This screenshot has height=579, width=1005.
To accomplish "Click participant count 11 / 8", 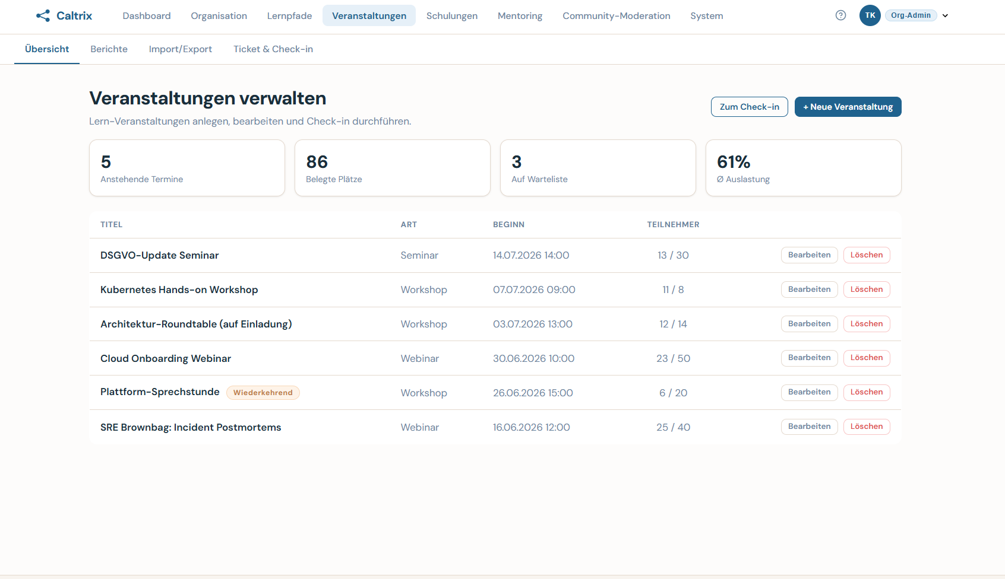I will point(673,289).
